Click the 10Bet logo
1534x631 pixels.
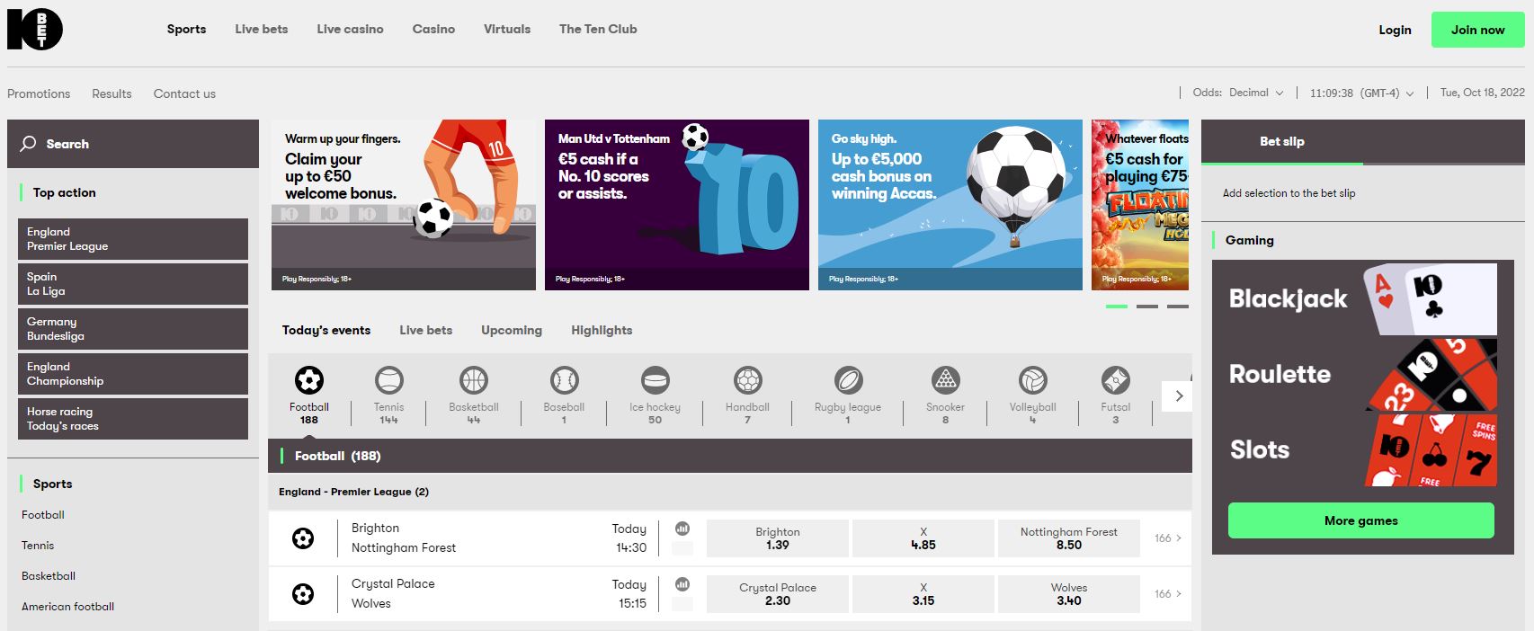[35, 30]
